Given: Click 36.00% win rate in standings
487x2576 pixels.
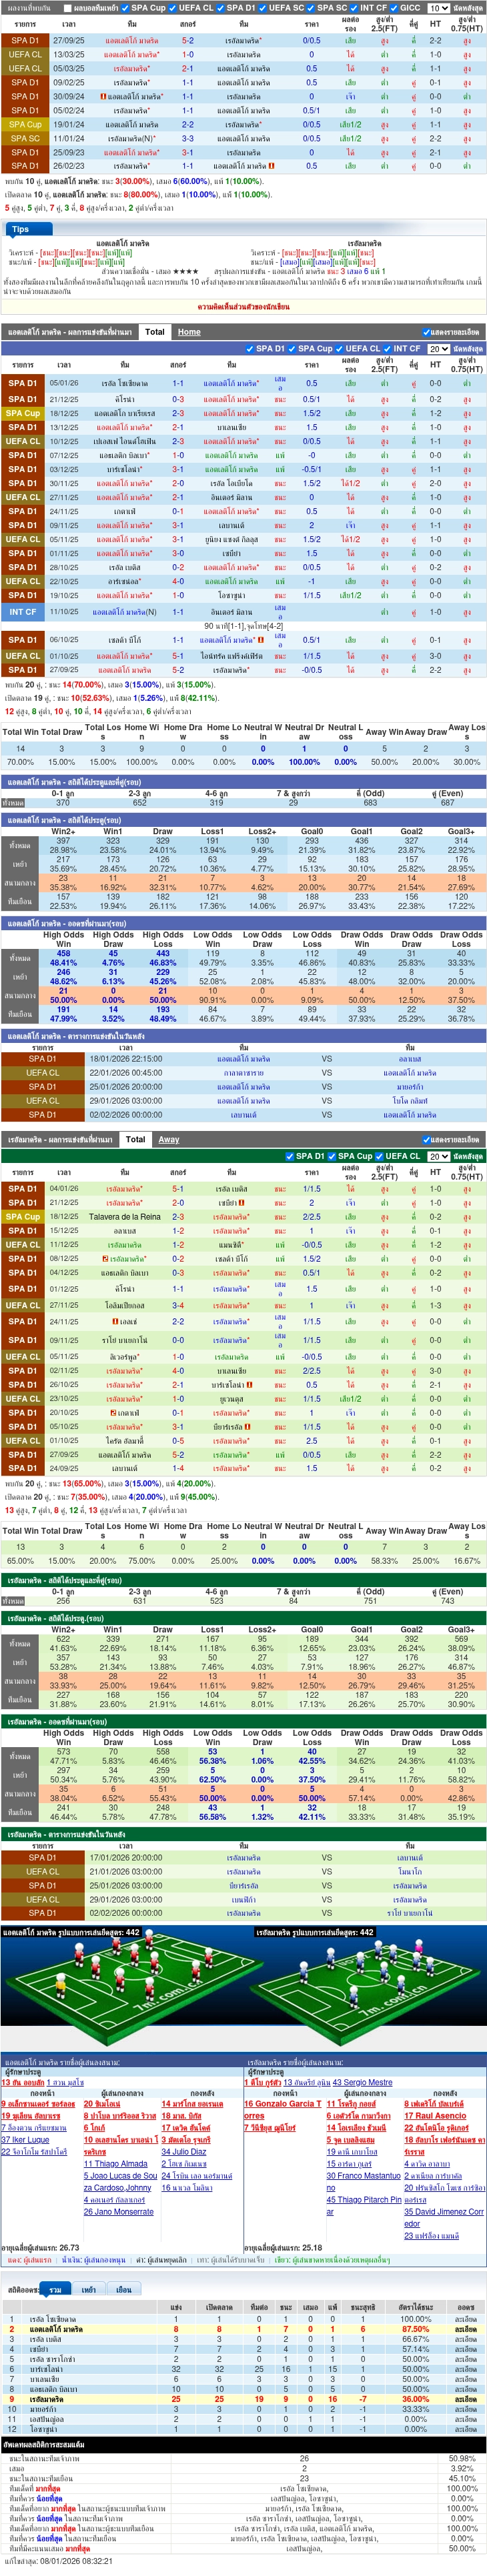Looking at the screenshot, I should coord(415,2398).
